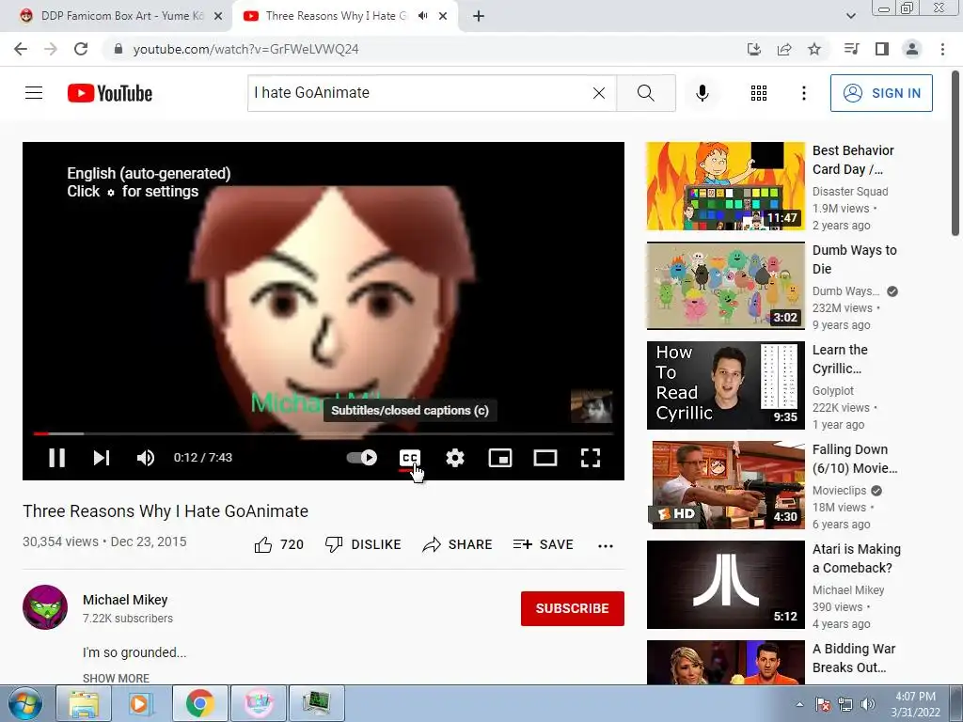Toggle subtitles/closed captions CC button

click(410, 458)
